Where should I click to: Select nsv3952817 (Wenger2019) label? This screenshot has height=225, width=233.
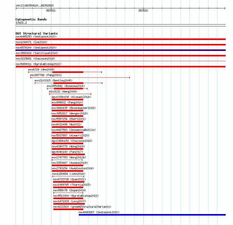click(x=70, y=113)
